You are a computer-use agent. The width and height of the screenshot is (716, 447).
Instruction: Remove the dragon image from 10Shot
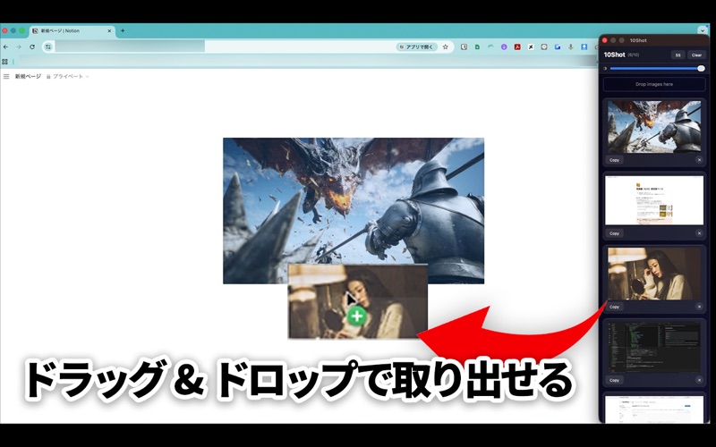coord(699,160)
